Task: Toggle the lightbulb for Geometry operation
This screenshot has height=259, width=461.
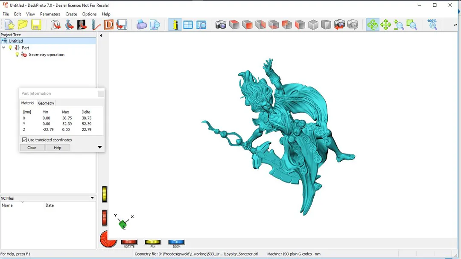Action: pyautogui.click(x=17, y=54)
